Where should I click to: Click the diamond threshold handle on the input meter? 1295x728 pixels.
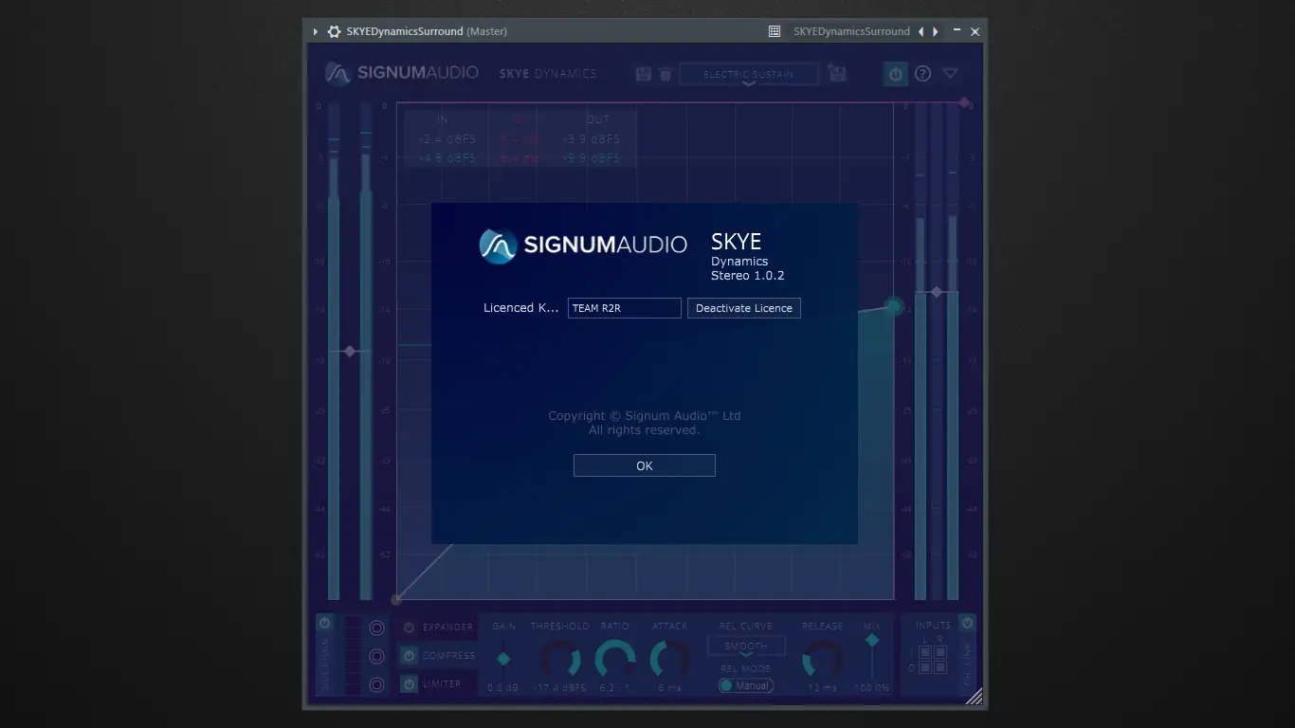350,352
